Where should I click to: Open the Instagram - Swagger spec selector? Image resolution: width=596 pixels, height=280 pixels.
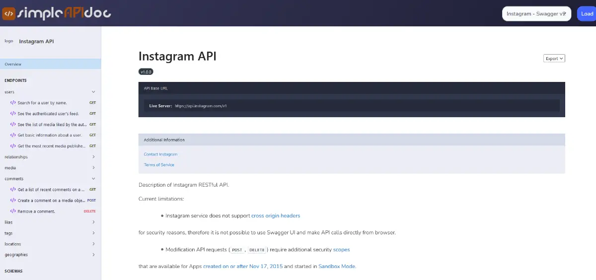click(x=536, y=14)
